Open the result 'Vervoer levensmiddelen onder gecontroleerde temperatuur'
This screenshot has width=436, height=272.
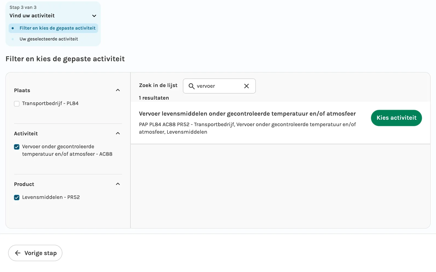click(247, 114)
